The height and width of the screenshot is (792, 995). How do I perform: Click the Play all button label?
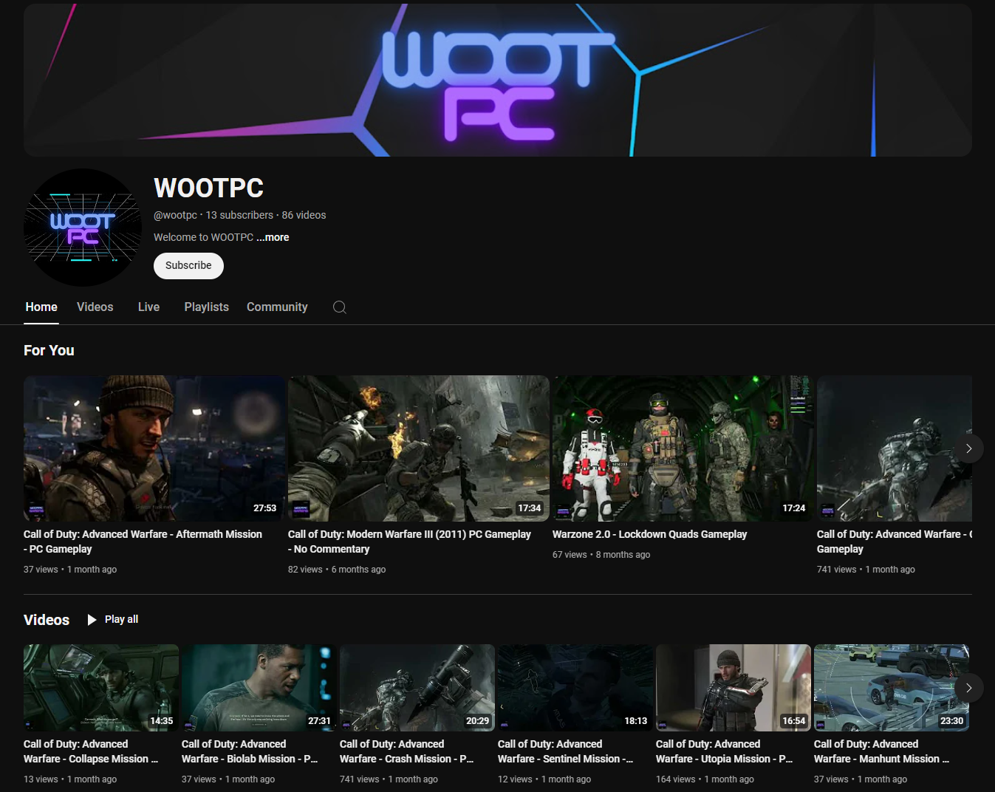click(x=121, y=619)
